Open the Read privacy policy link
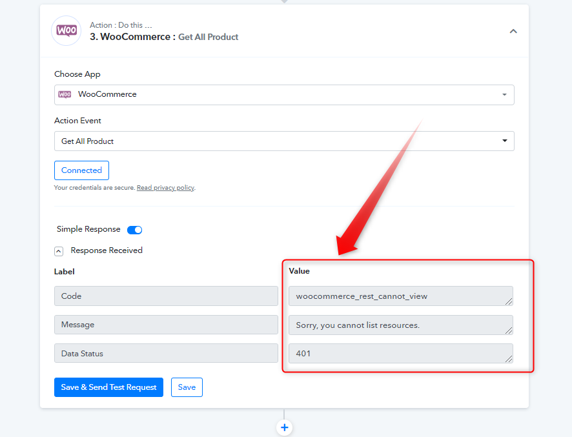572x437 pixels. pyautogui.click(x=166, y=187)
